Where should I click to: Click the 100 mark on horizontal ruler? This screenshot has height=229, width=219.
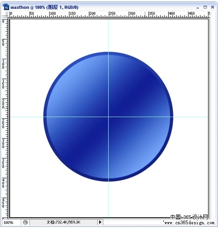[53, 14]
